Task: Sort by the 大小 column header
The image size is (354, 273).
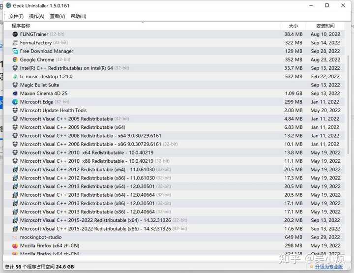Action: click(293, 26)
